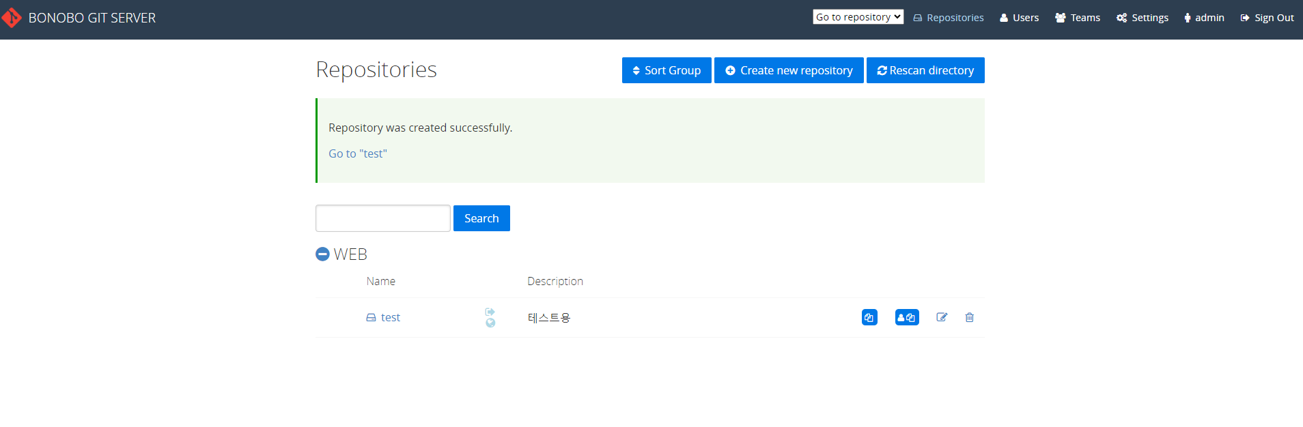1303x427 pixels.
Task: Collapse the WEB group
Action: (x=322, y=254)
